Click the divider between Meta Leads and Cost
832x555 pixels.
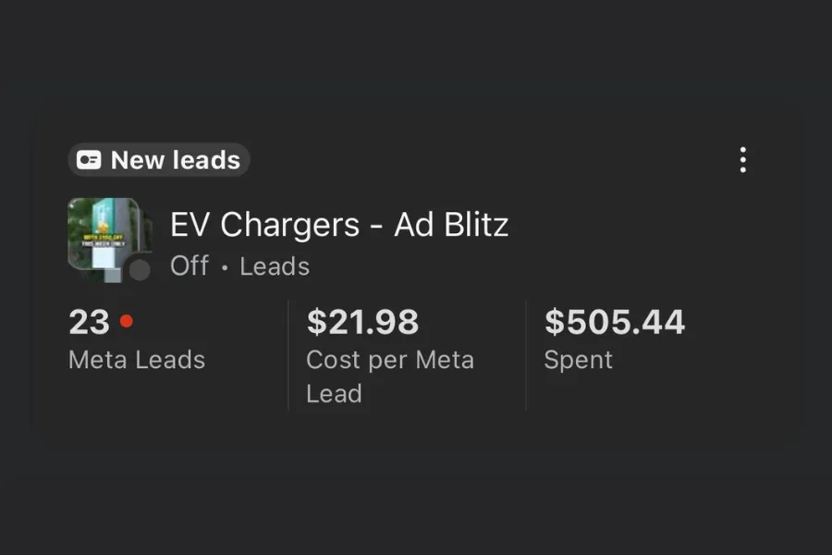pyautogui.click(x=288, y=354)
